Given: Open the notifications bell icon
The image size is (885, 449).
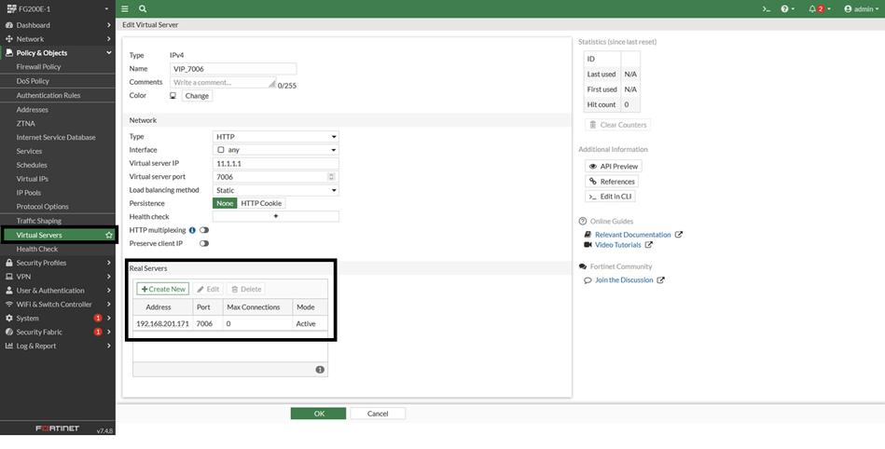Looking at the screenshot, I should click(820, 9).
